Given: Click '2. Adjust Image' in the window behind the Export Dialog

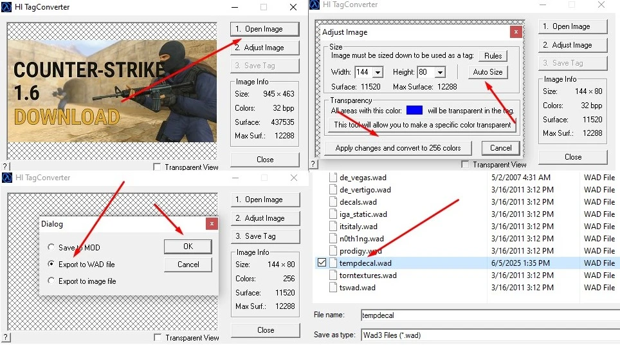Looking at the screenshot, I should pyautogui.click(x=266, y=218).
